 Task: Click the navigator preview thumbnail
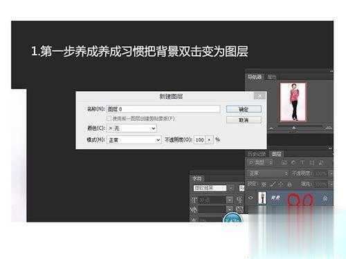(x=293, y=102)
